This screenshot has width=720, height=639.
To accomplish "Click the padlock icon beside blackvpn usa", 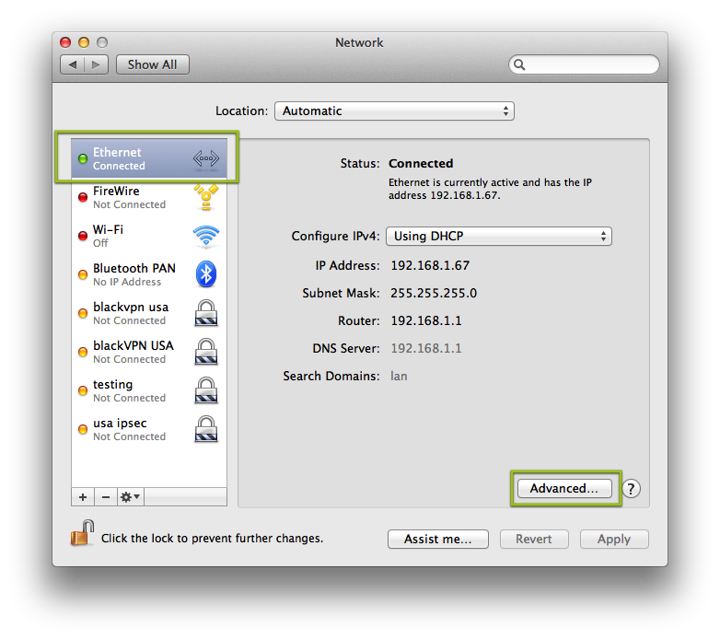I will coord(206,313).
